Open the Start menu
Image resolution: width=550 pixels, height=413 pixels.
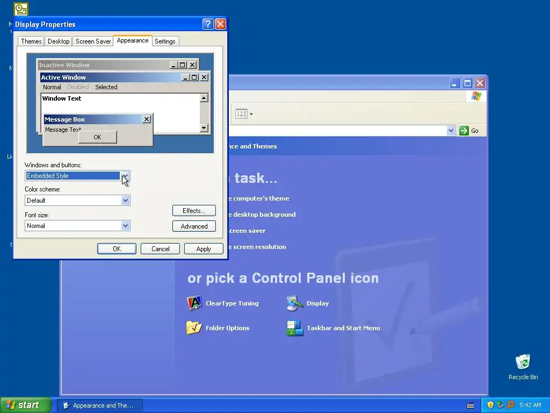25,405
